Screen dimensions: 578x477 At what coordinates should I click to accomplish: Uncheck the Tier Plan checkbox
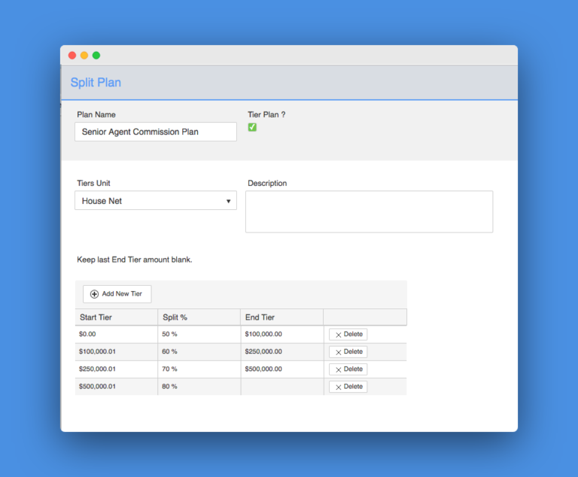pyautogui.click(x=252, y=127)
